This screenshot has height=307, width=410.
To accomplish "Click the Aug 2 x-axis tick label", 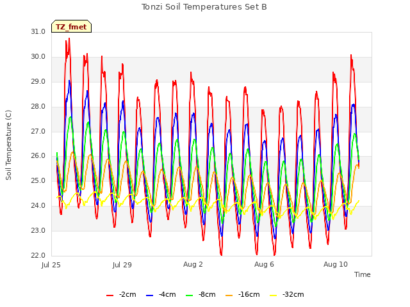I will click(193, 264).
